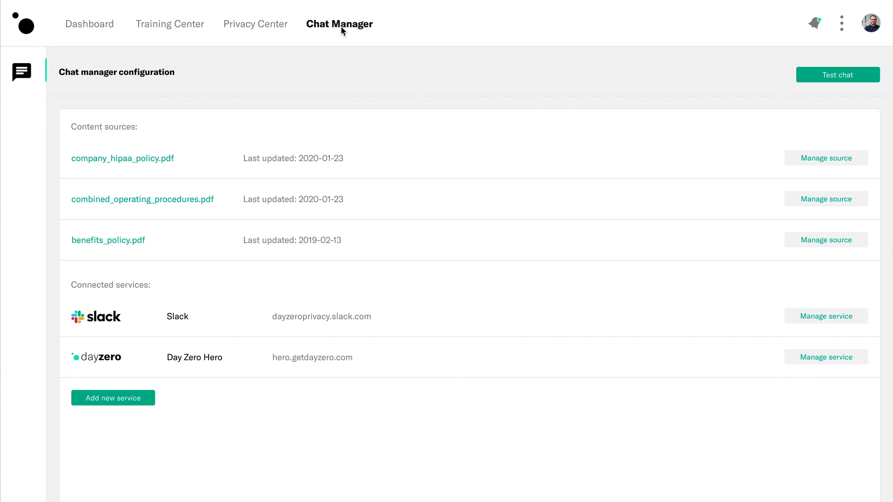Click the three-dot overflow menu icon

pos(841,23)
